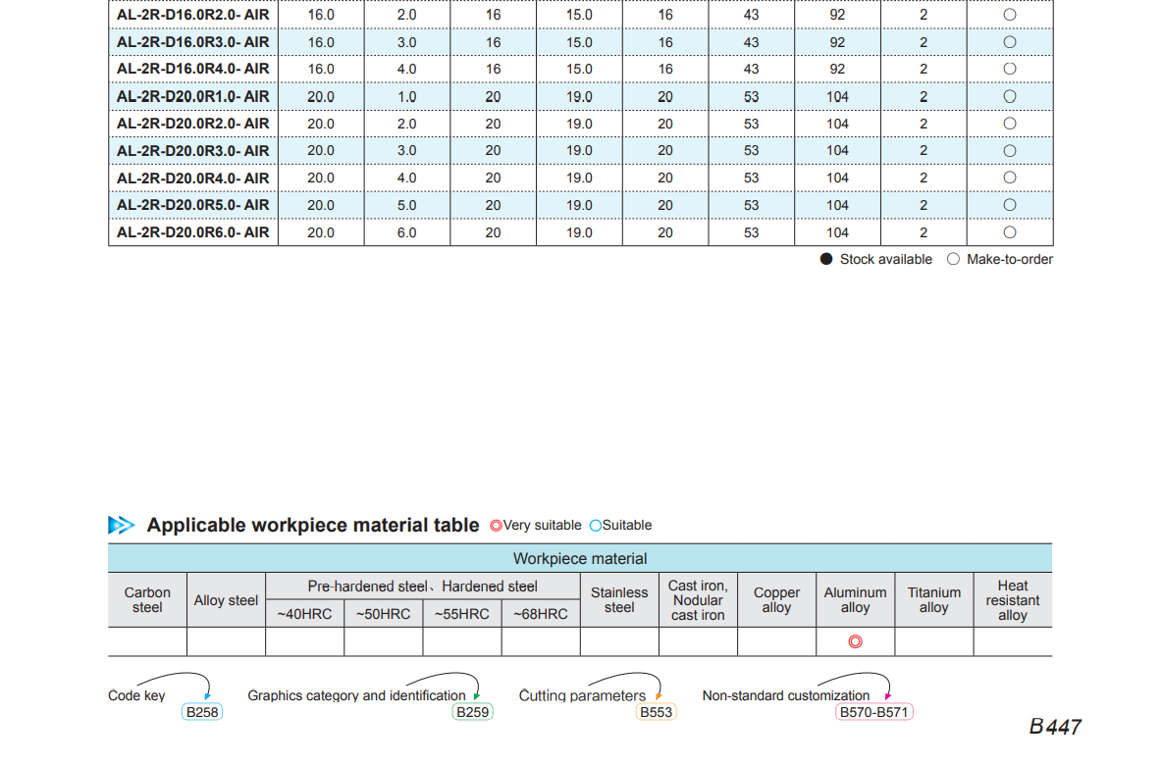Click the ~55HRC column header

pos(461,614)
